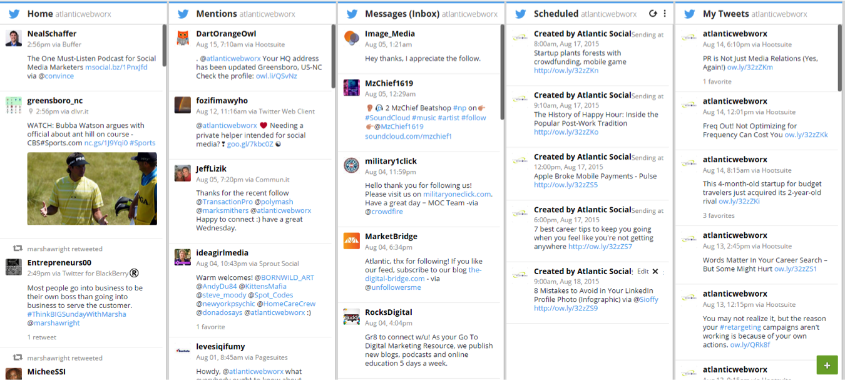Open the @convince mention link
Image resolution: width=845 pixels, height=380 pixels.
tap(56, 76)
